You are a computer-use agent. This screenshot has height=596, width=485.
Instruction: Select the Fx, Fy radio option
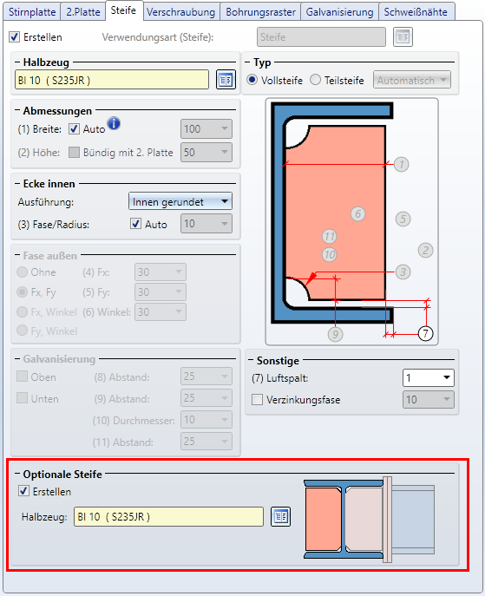coord(22,291)
